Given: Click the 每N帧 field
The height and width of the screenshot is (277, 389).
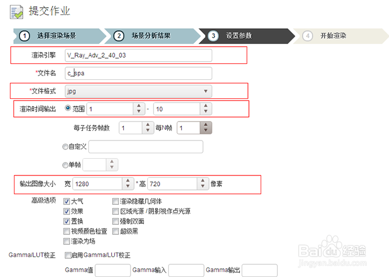Looking at the screenshot, I should point(188,128).
